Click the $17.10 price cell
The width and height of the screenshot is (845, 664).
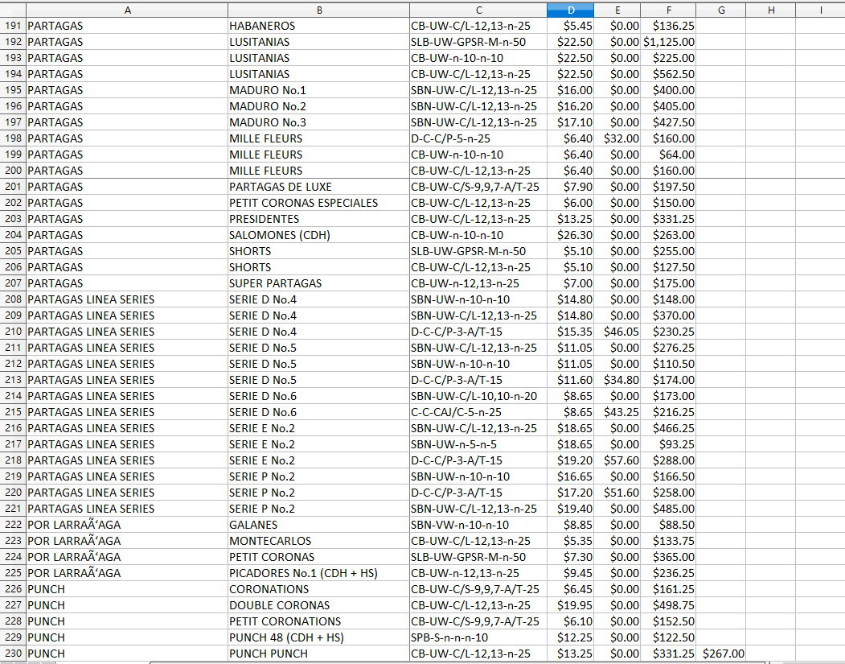click(570, 122)
